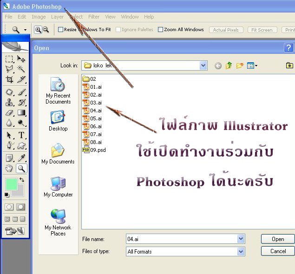This screenshot has height=274, width=295.
Task: Select the Gradient tool
Action: 21,113
